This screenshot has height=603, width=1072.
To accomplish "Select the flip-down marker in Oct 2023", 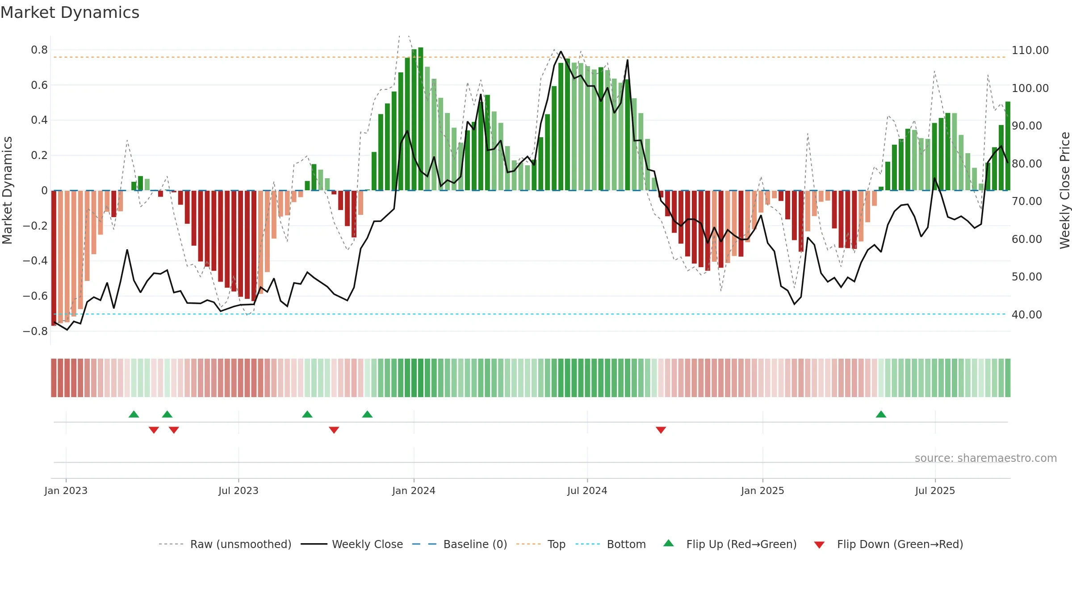I will point(334,430).
